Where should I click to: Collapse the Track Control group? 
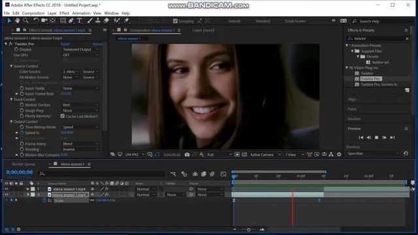tap(12, 99)
